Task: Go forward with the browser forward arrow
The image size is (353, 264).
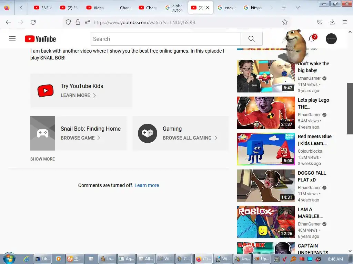Action: point(21,22)
